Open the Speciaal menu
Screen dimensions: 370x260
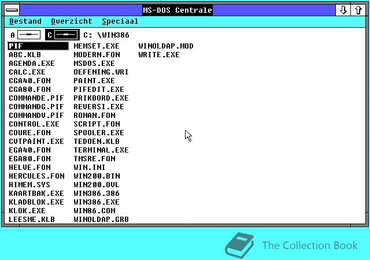(120, 21)
